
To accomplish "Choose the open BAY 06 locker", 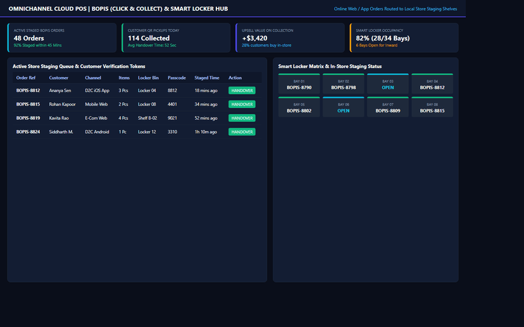I will pos(343,107).
